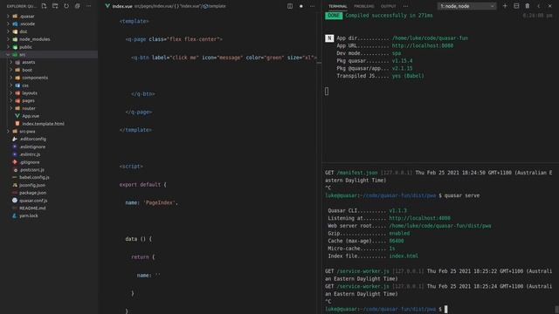Click the yarn icon beside yarn.lock
This screenshot has height=314, width=559.
pyautogui.click(x=15, y=215)
